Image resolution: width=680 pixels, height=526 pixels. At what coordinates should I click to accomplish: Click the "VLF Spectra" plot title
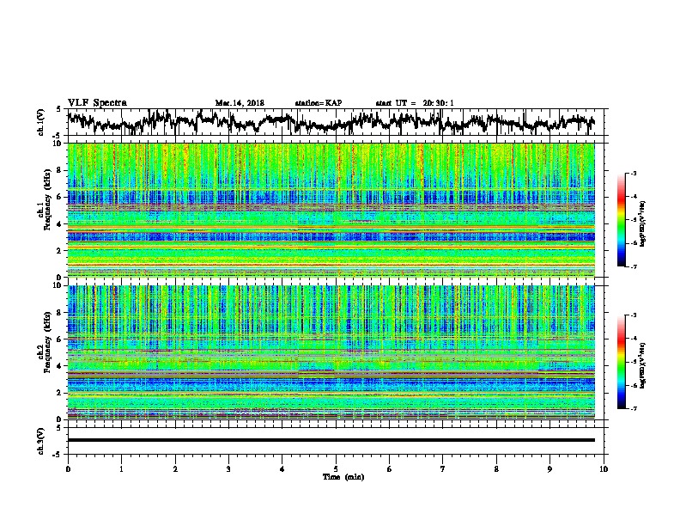97,103
